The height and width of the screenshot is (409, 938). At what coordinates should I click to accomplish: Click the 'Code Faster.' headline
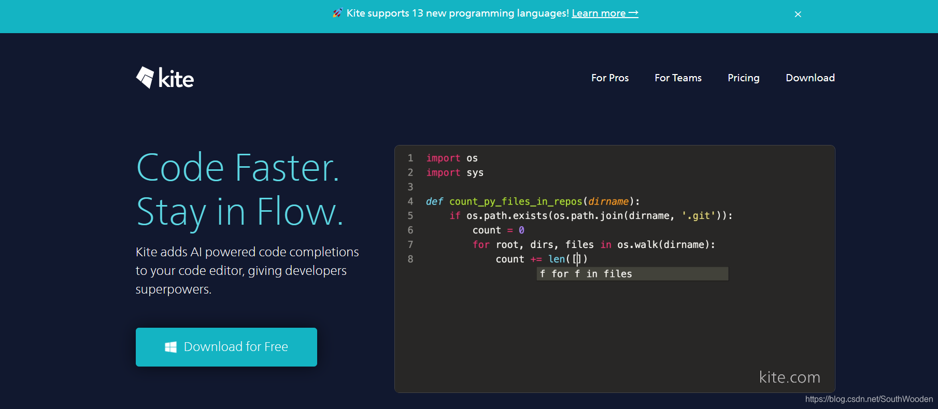coord(238,168)
